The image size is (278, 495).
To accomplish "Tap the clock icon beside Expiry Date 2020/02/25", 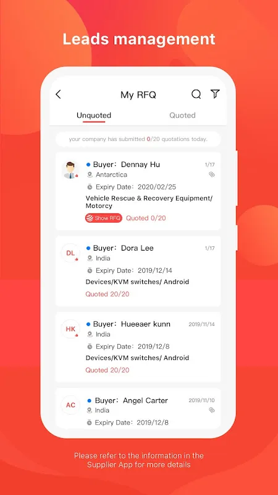I will (90, 187).
